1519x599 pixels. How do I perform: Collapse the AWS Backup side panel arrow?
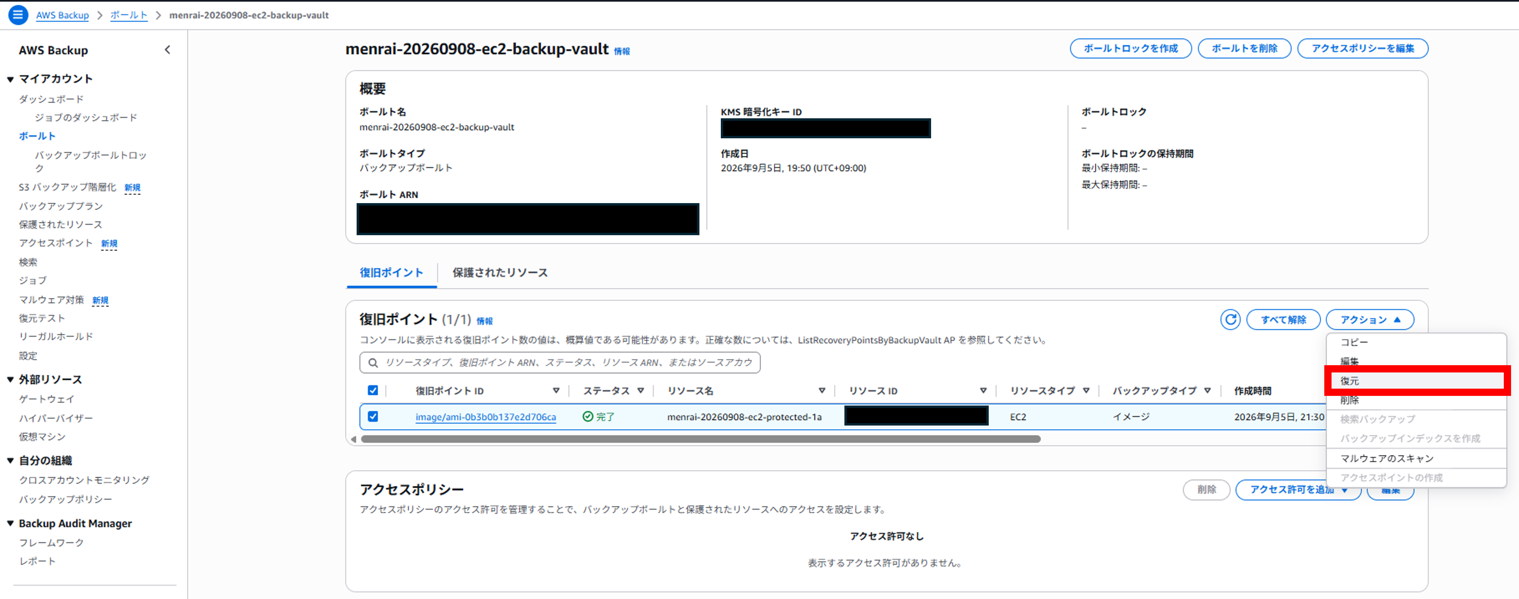tap(167, 50)
